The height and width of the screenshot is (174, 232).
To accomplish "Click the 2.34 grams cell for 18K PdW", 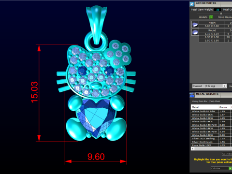I will click(x=224, y=131).
